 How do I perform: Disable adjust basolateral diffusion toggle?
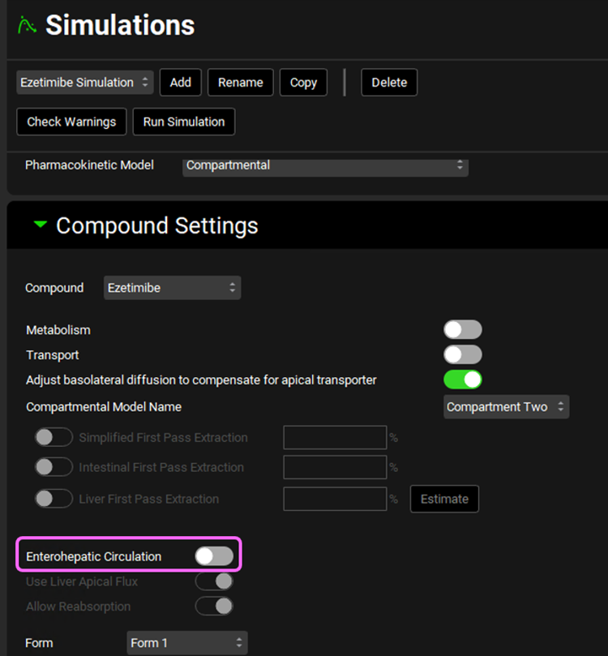pos(462,379)
